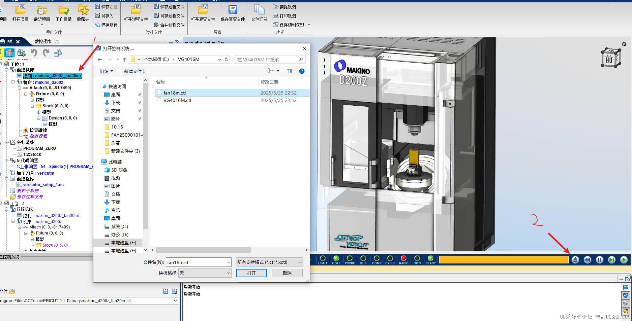Open the 组织 menu in dialog
This screenshot has height=321, width=632.
point(106,71)
